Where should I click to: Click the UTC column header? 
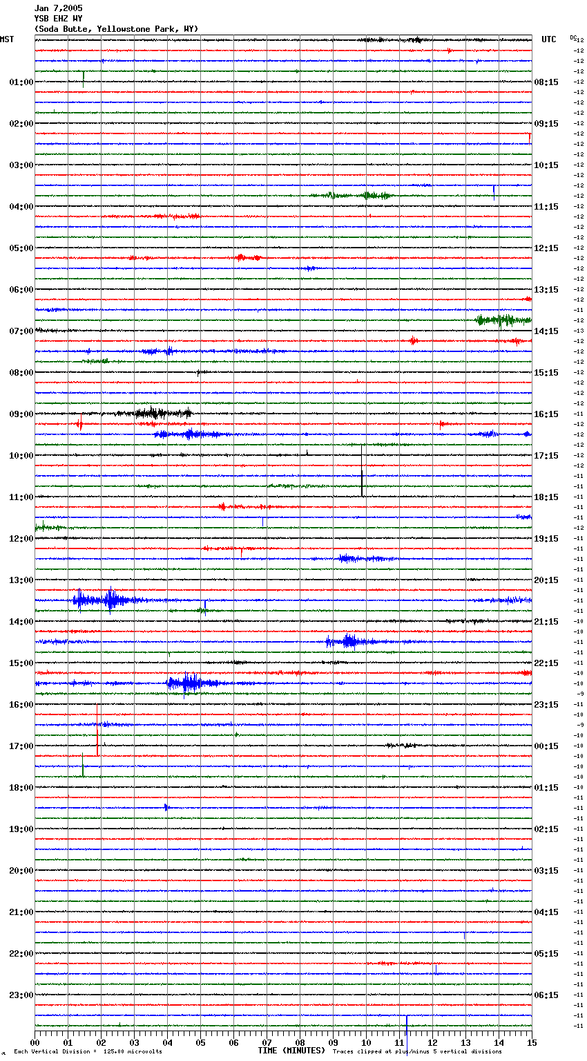[548, 39]
